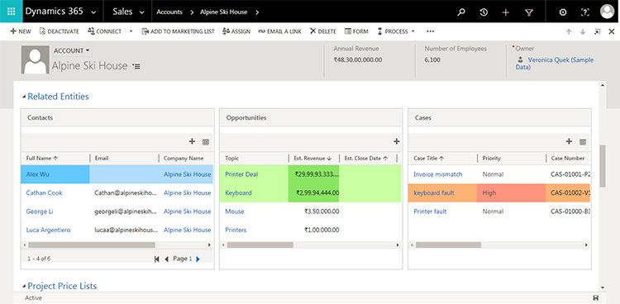
Task: Click Add to Marketing List
Action: tap(178, 31)
